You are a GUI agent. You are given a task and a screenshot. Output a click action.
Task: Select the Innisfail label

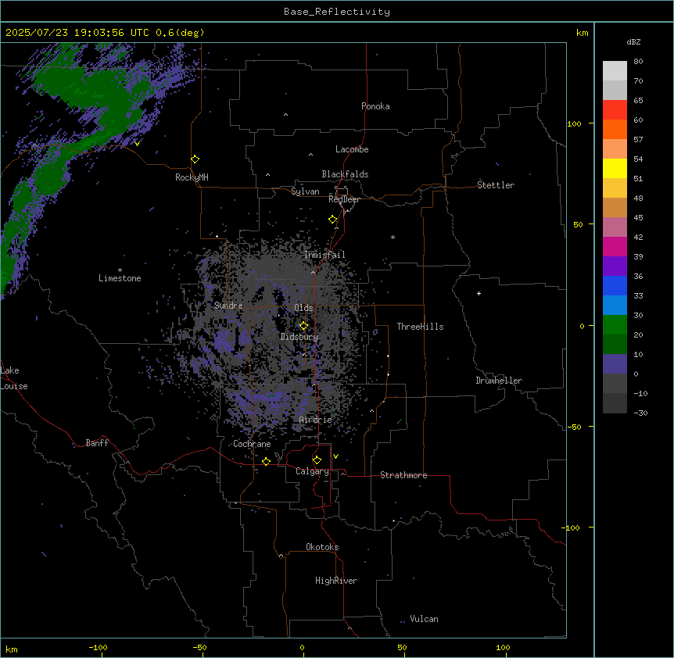324,255
